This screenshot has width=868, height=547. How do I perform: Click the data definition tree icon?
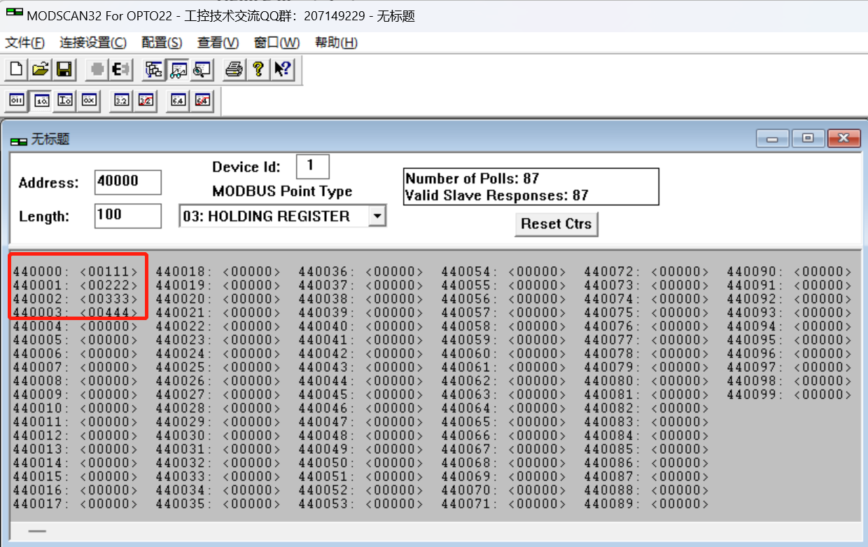point(154,69)
